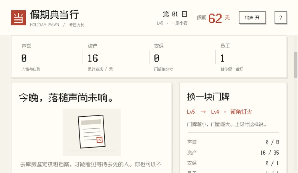
Task: Click the 门后的分寸 caption
Action: (x=163, y=69)
